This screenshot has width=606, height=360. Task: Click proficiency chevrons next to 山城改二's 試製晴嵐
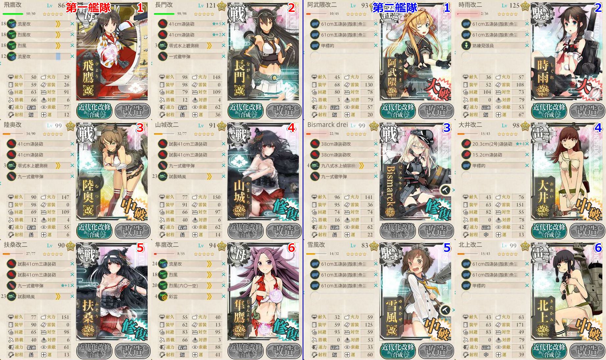pyautogui.click(x=209, y=177)
